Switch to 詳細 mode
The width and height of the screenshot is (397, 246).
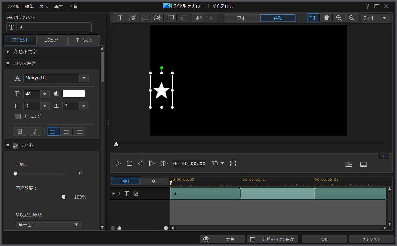click(278, 18)
